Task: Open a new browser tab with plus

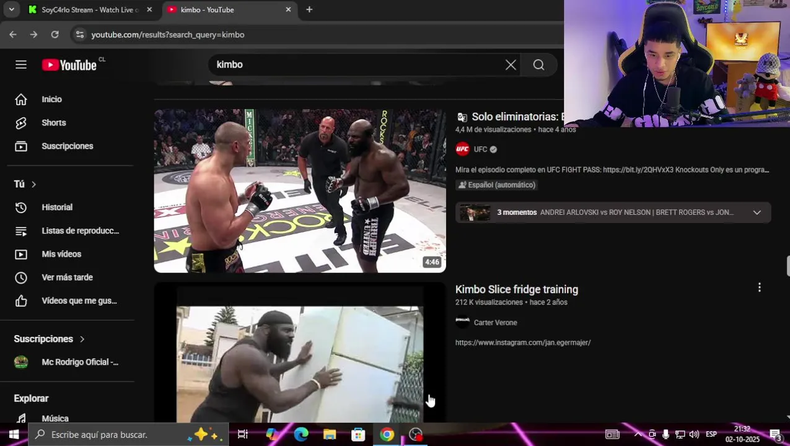Action: tap(309, 10)
